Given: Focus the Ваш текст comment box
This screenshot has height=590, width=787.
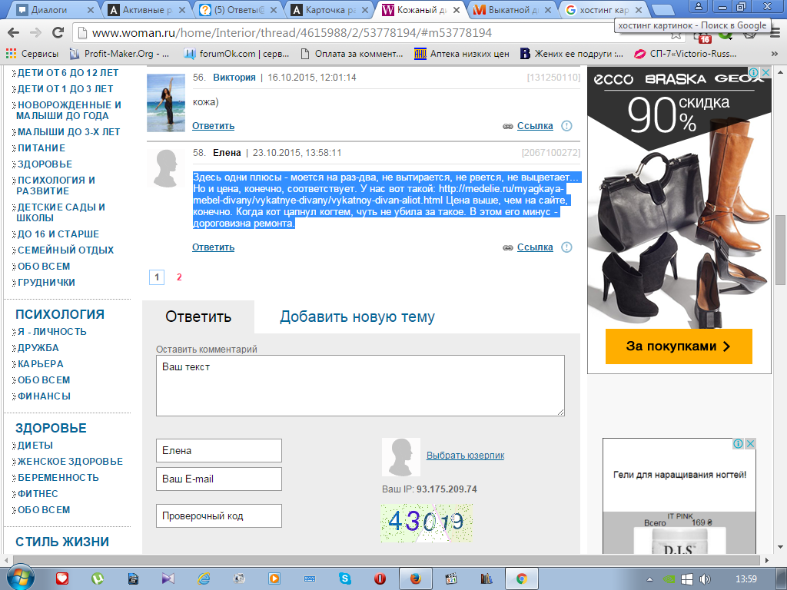Looking at the screenshot, I should [360, 386].
